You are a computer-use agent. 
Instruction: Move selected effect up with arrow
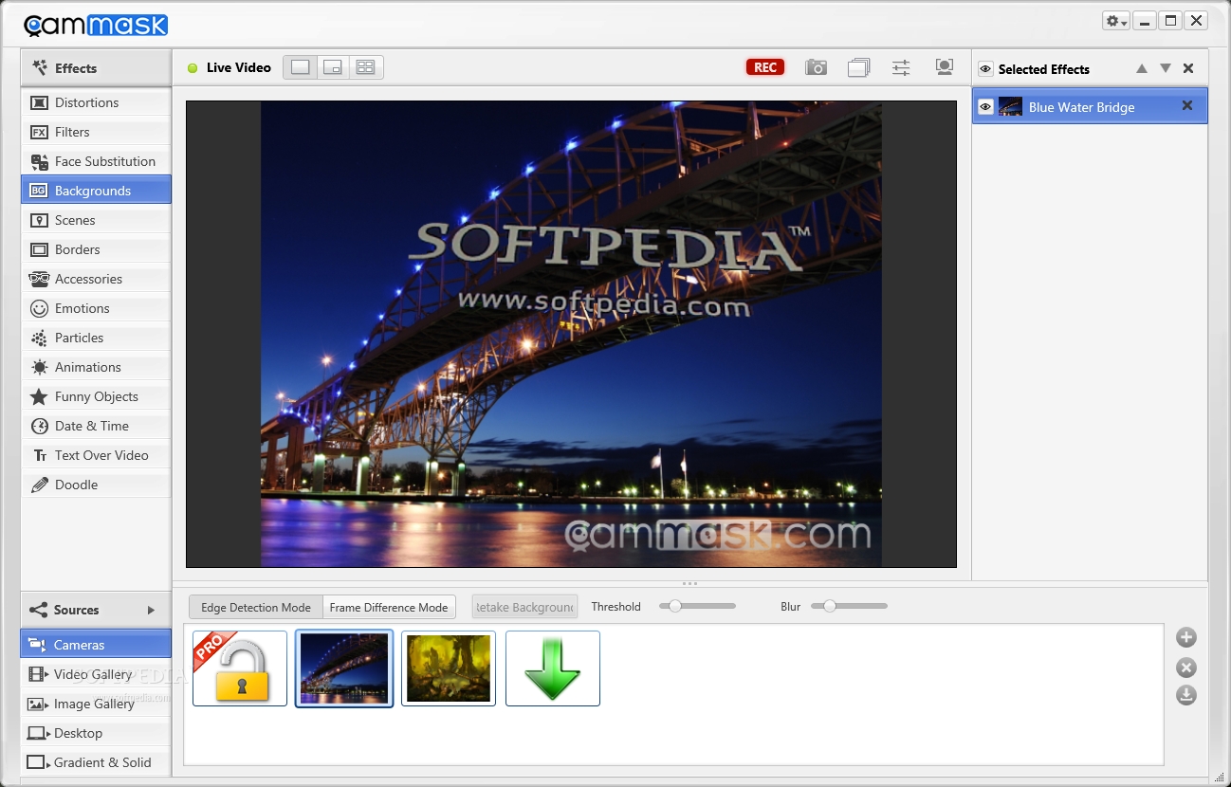[1142, 68]
